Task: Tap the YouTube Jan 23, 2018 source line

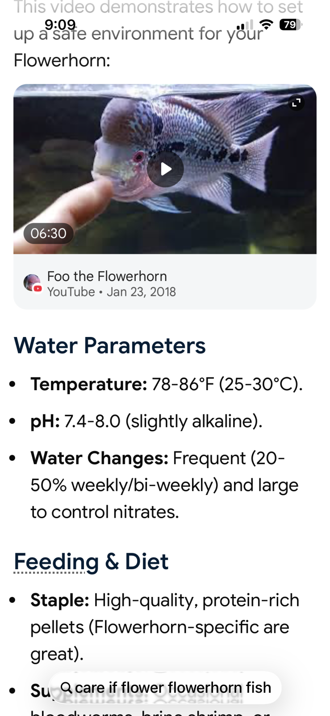Action: point(112,292)
